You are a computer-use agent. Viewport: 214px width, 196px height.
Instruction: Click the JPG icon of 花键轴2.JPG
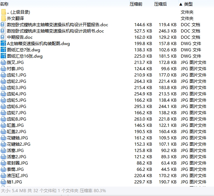pyautogui.click(x=3, y=144)
